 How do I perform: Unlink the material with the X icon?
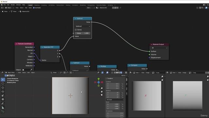tap(118, 8)
